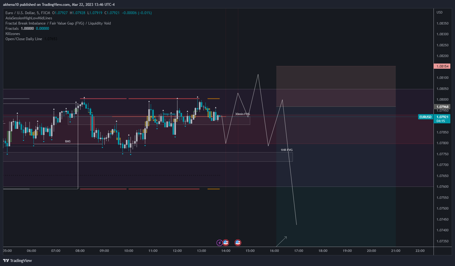
Task: Click the Fractals value 1.00000
Action: pos(27,29)
